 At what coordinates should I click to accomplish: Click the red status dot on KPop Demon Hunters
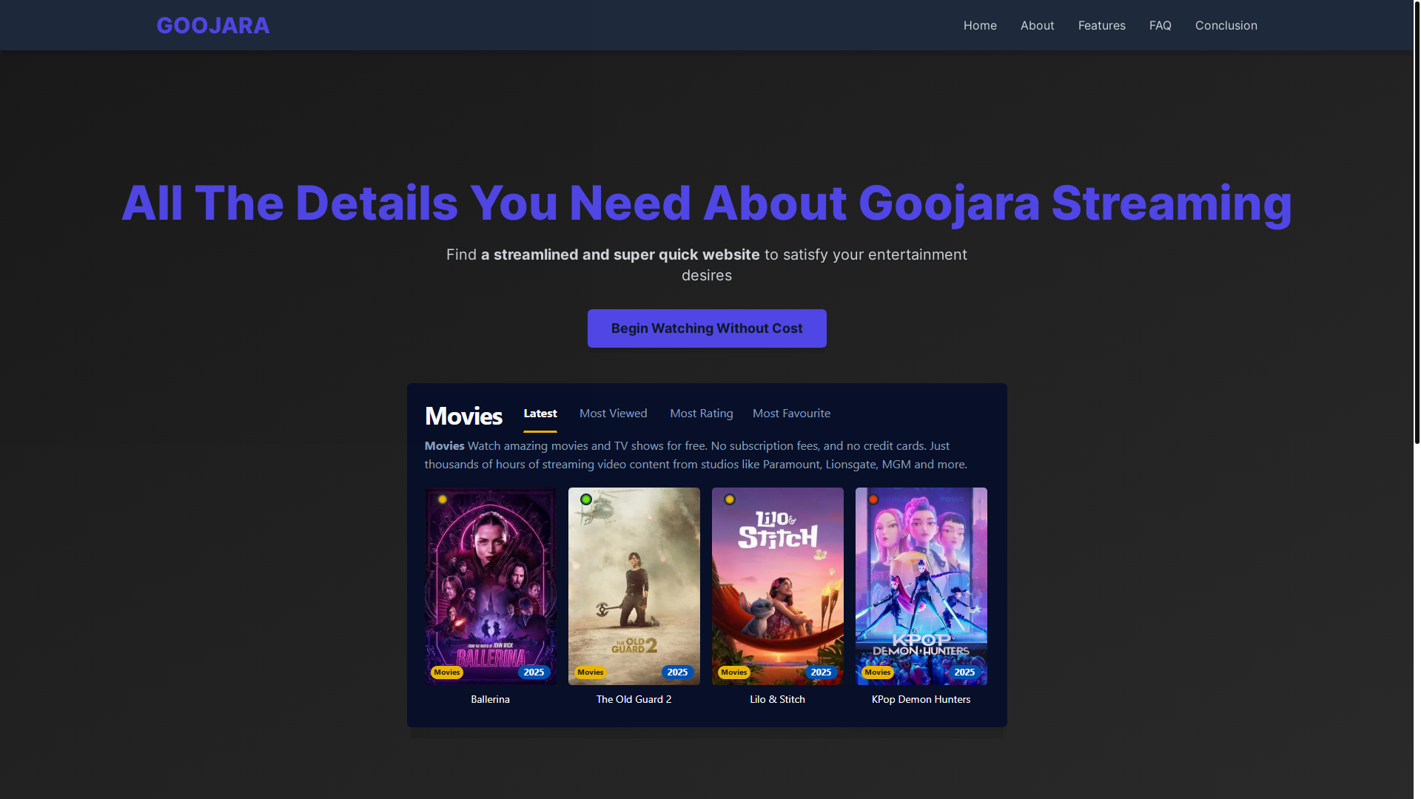[873, 499]
